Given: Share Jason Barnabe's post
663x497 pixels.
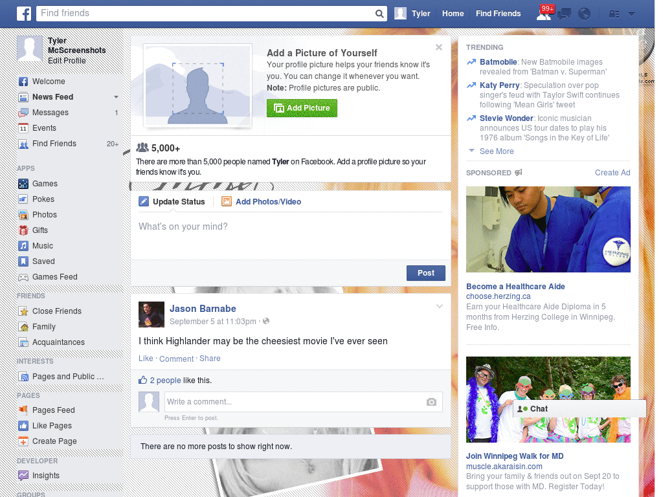Looking at the screenshot, I should pos(210,359).
